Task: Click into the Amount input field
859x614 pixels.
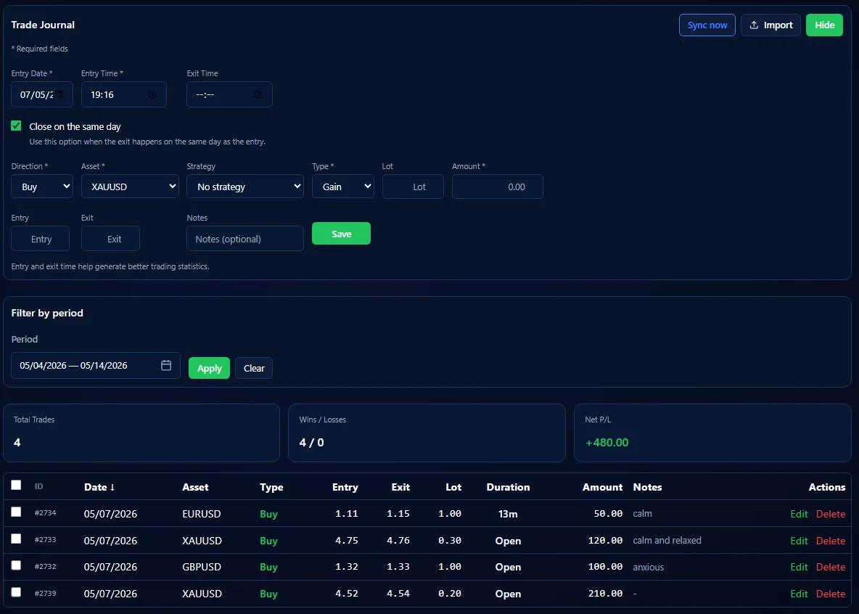Action: 498,187
